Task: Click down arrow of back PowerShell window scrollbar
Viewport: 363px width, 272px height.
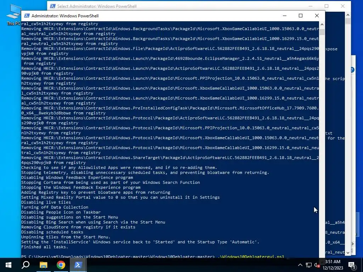Action: point(348,253)
